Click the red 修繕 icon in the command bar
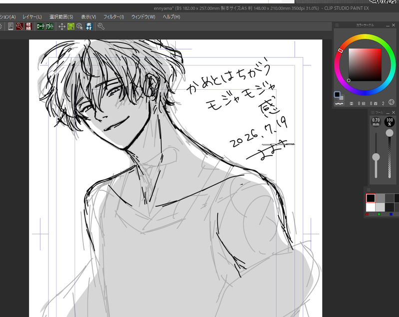 (28, 26)
